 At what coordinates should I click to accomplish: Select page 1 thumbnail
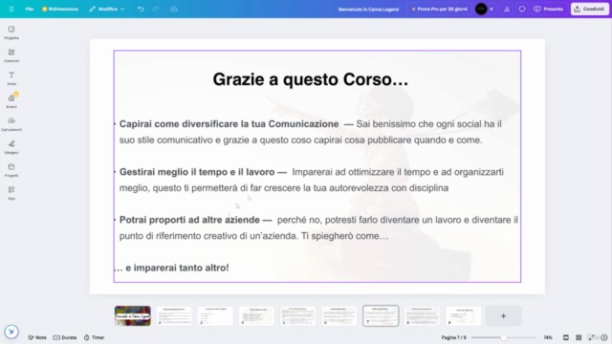tap(133, 316)
